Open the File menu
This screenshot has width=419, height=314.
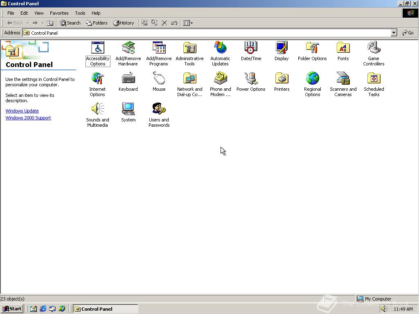11,13
